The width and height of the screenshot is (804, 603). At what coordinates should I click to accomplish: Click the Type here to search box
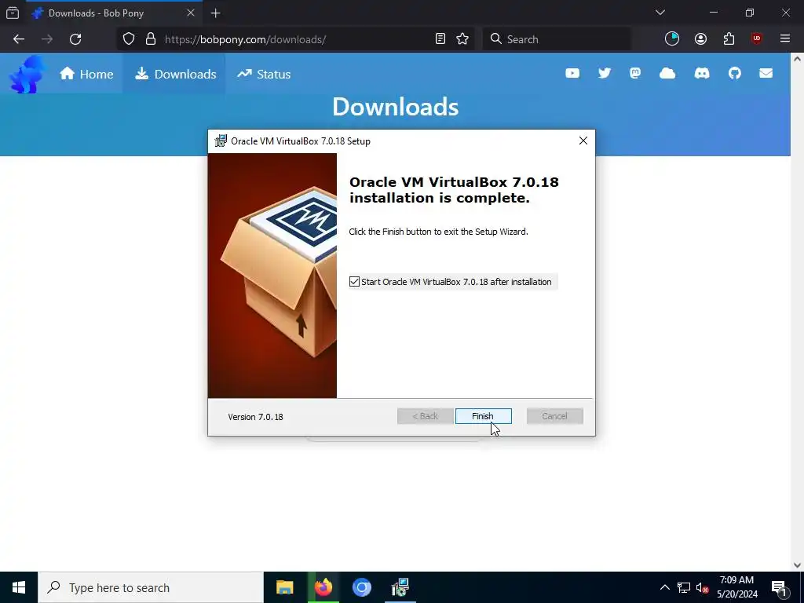tap(151, 587)
